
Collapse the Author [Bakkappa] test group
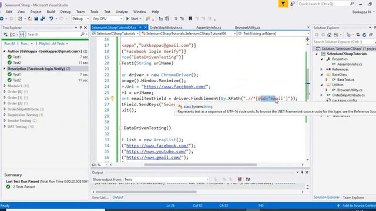coord(5,51)
